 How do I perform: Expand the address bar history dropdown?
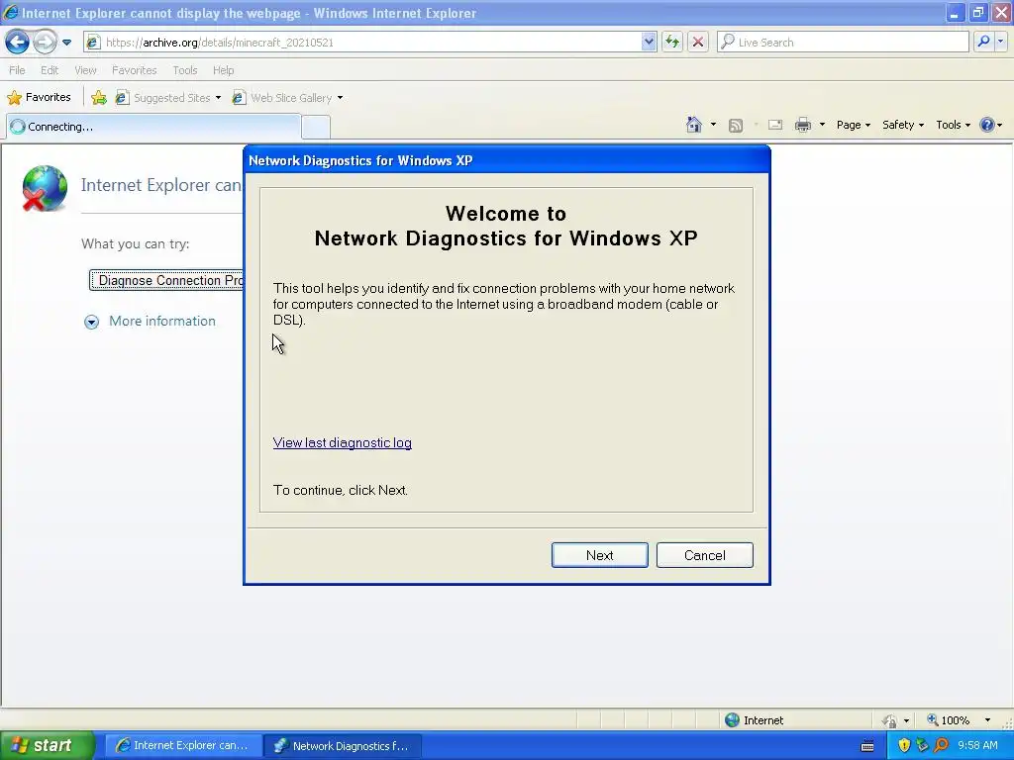[649, 42]
